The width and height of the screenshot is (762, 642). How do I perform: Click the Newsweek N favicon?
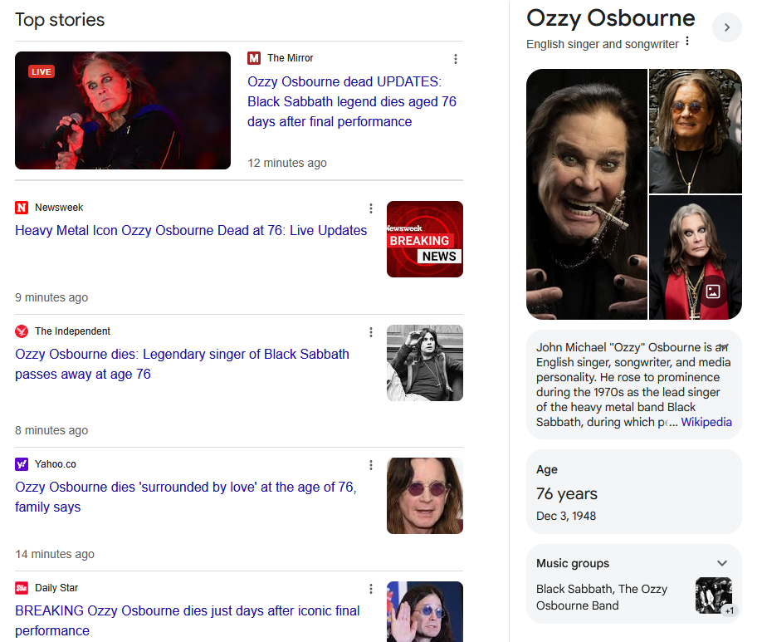click(x=22, y=208)
